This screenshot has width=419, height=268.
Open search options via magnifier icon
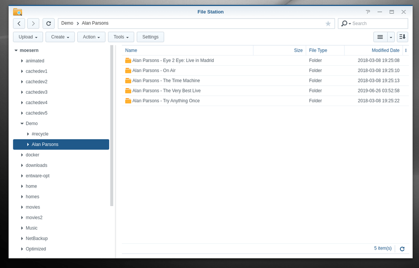point(346,24)
